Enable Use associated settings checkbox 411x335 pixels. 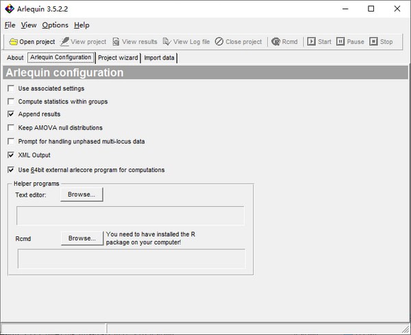click(11, 88)
